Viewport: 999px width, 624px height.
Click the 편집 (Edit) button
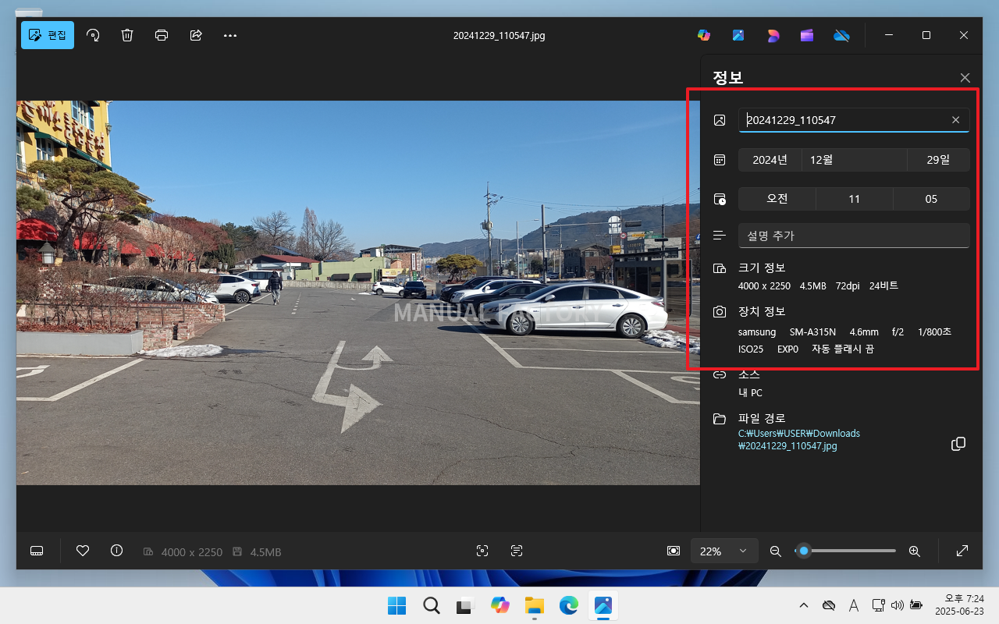pos(48,35)
